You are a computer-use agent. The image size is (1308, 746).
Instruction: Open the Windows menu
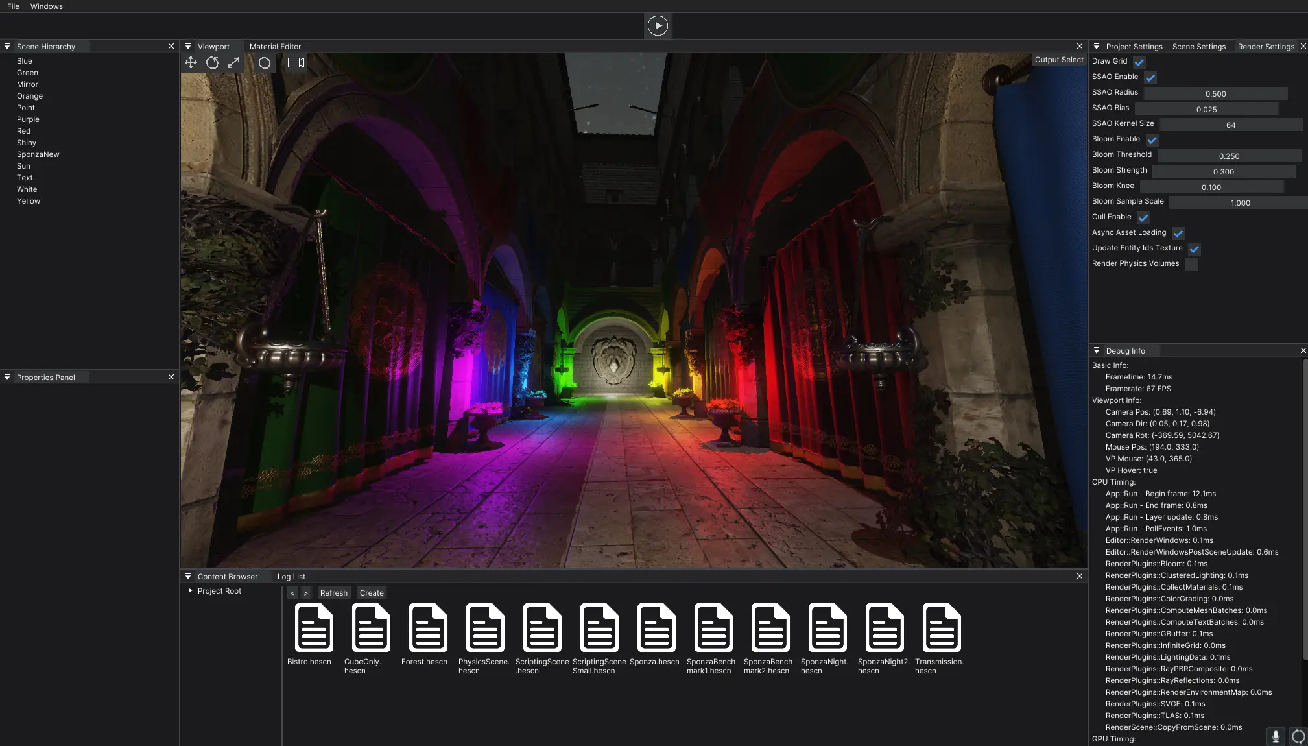pyautogui.click(x=47, y=6)
